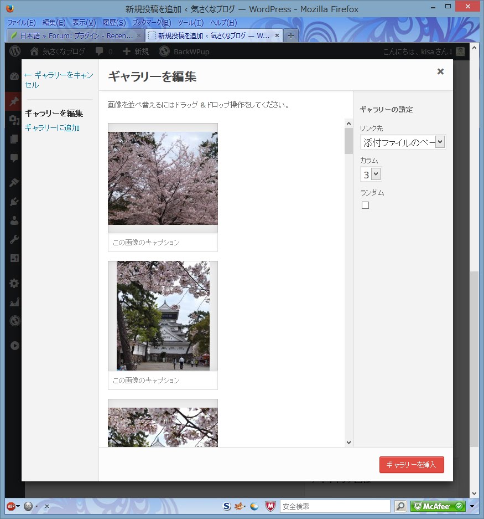Click the BackWPup circular icon in the sidebar
Viewport: 484px width, 519px height.
(x=15, y=321)
